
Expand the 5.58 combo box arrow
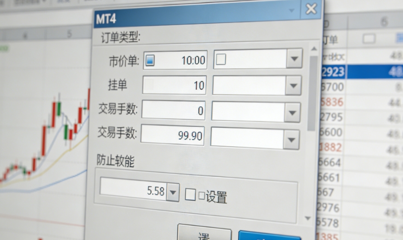point(173,192)
